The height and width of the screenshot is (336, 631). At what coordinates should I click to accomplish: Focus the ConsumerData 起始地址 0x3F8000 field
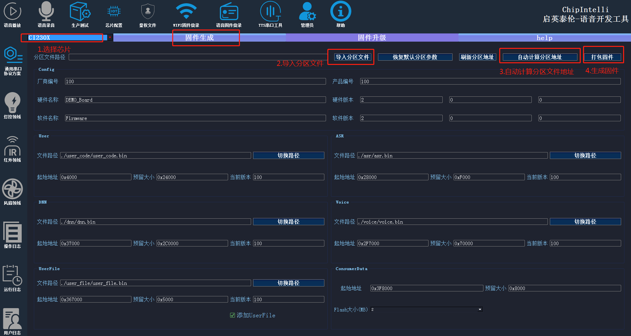pyautogui.click(x=427, y=288)
